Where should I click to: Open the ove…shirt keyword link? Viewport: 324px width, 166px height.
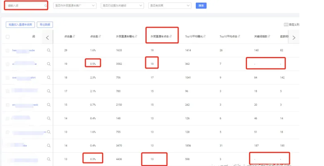point(24,78)
